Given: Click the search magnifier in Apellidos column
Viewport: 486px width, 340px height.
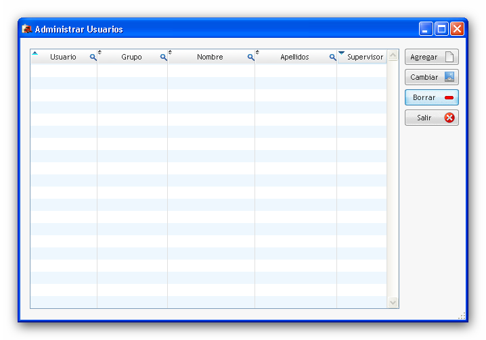Looking at the screenshot, I should [x=332, y=57].
